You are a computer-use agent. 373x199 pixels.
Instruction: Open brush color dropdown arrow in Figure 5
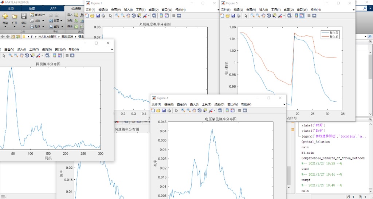[x=284, y=16]
